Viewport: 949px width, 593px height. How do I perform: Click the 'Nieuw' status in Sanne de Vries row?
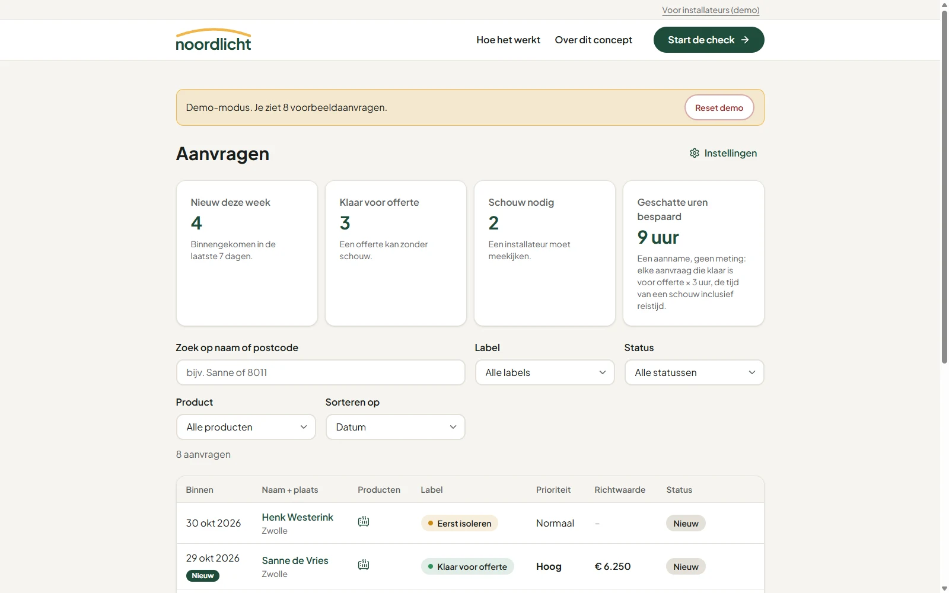686,566
